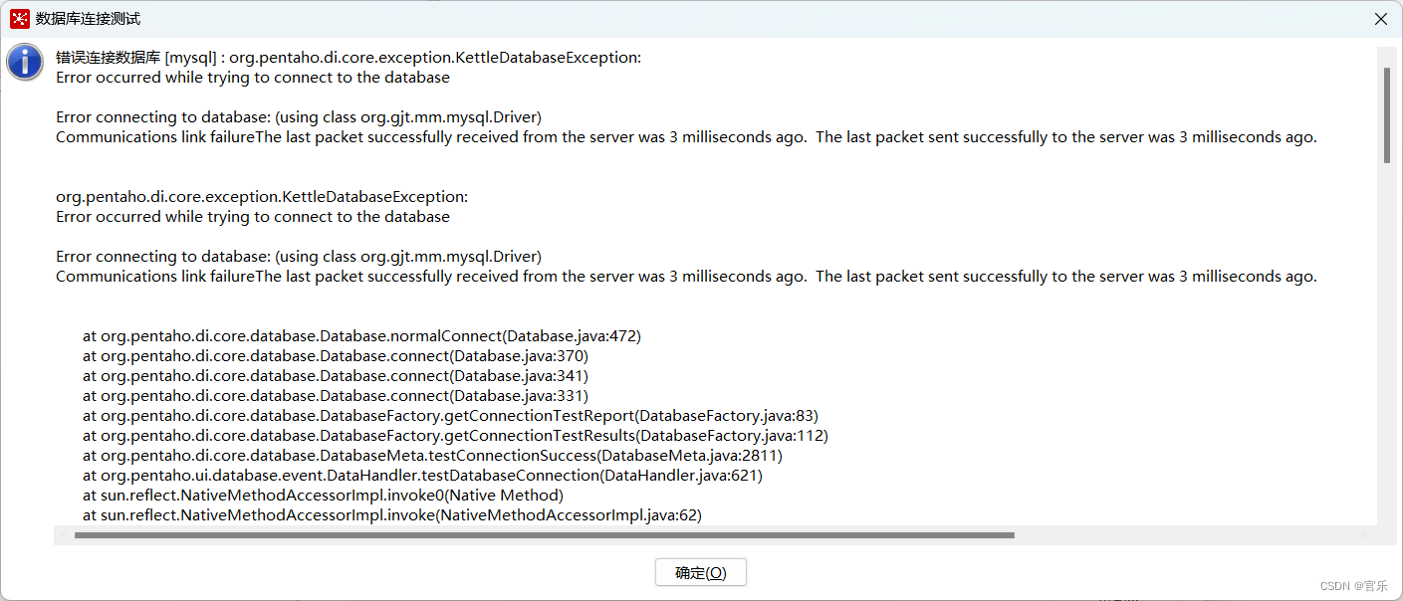The width and height of the screenshot is (1403, 601).
Task: Click the first 'Error connecting to database' line
Action: point(299,117)
